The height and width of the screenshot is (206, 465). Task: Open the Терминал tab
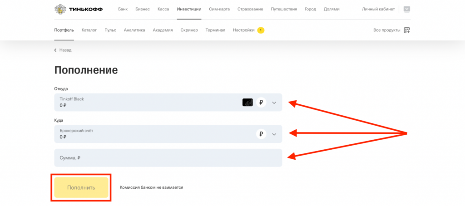[x=215, y=30]
